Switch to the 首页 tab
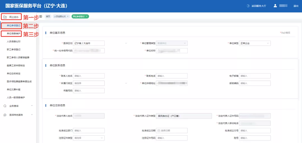Screen dimensions: 302x143 click(48, 17)
